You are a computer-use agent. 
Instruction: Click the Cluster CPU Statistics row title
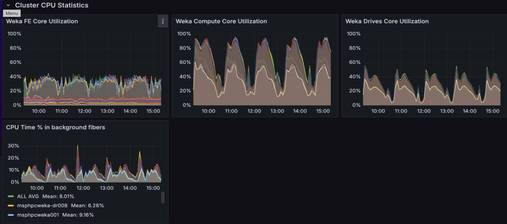(51, 5)
